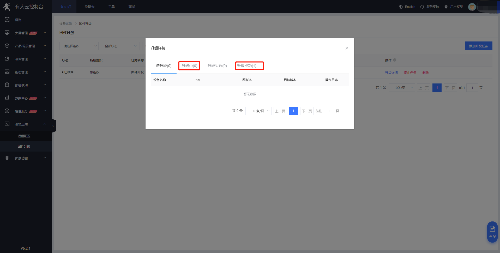
Task: Close the 升级详情 dialog
Action: click(x=347, y=48)
